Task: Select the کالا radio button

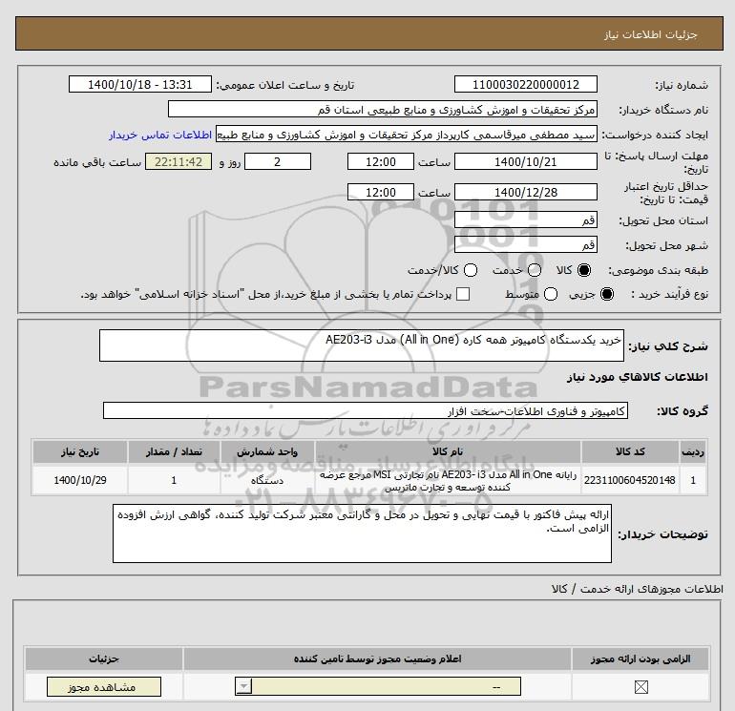Action: click(x=584, y=270)
